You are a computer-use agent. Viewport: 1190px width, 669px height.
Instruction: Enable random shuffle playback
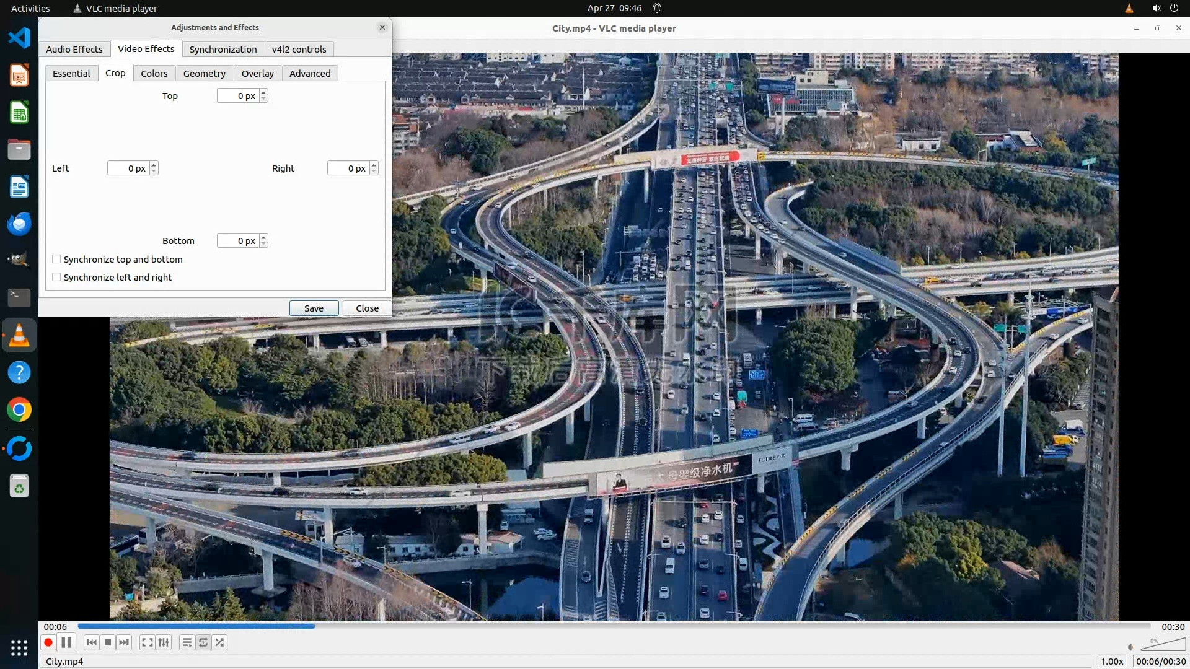[220, 642]
